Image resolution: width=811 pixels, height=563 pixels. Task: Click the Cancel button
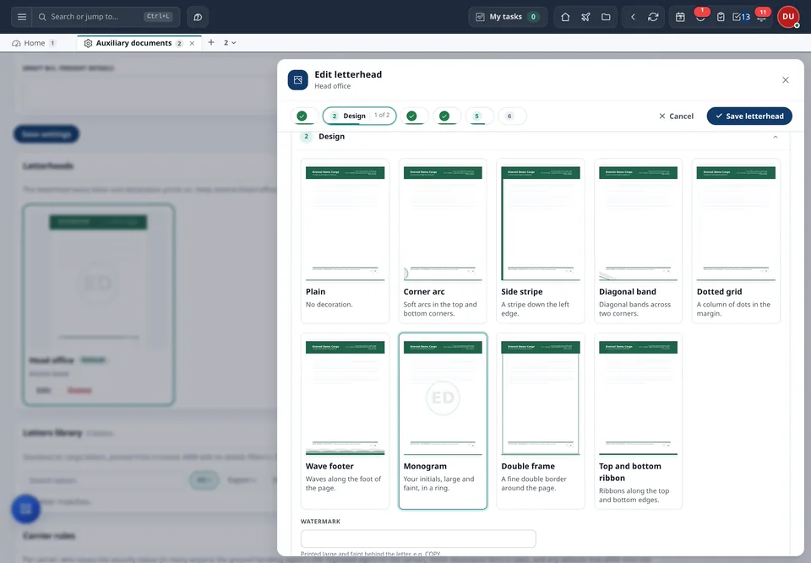[676, 116]
